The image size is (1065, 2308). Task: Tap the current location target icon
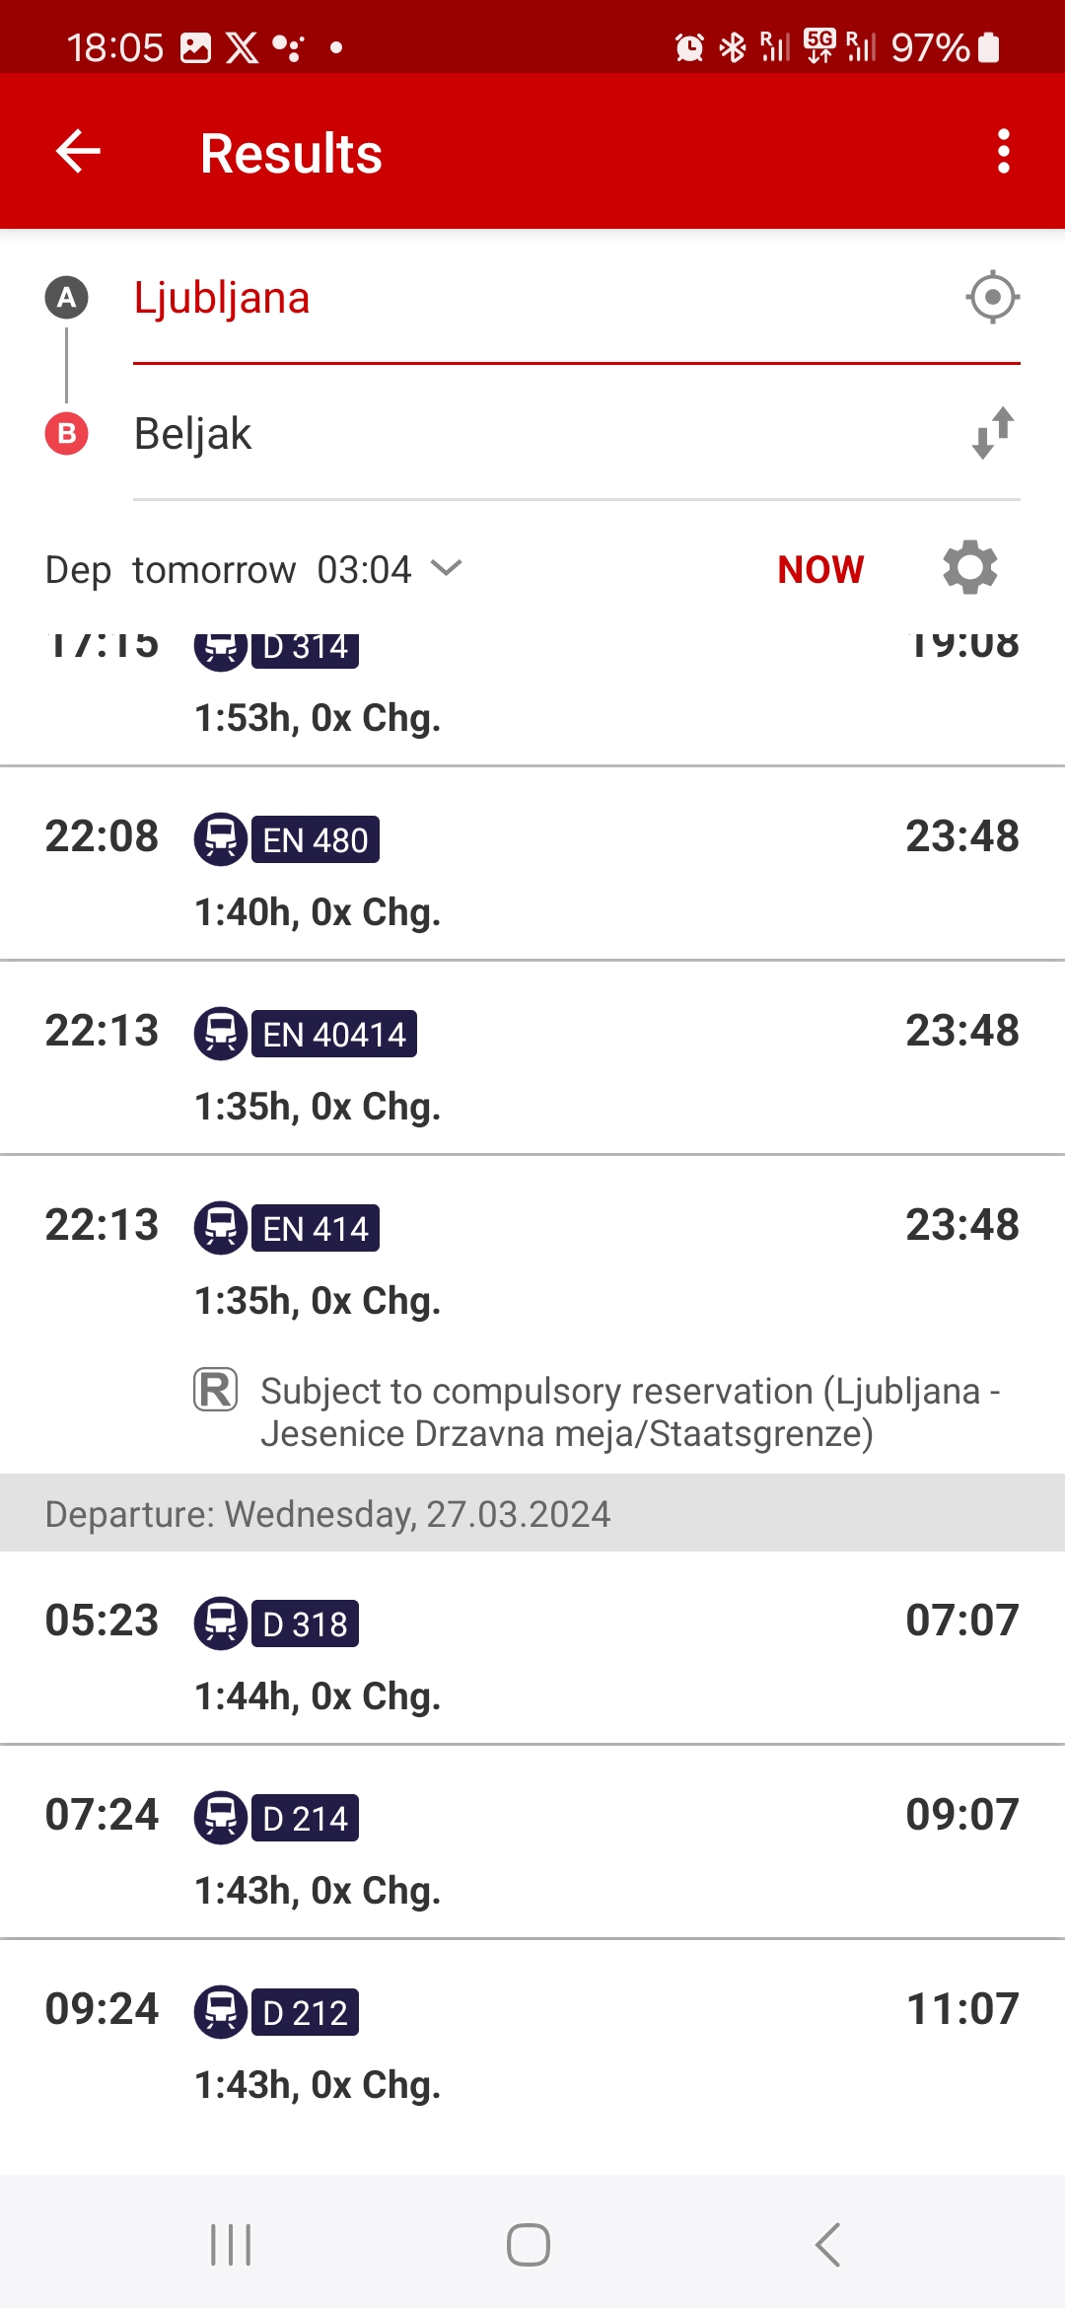[992, 297]
